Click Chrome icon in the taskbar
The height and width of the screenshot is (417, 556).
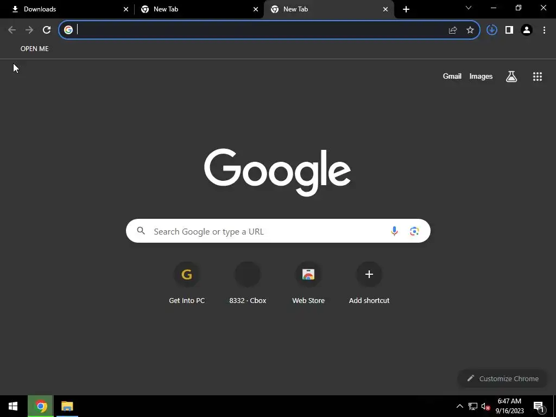pos(41,406)
